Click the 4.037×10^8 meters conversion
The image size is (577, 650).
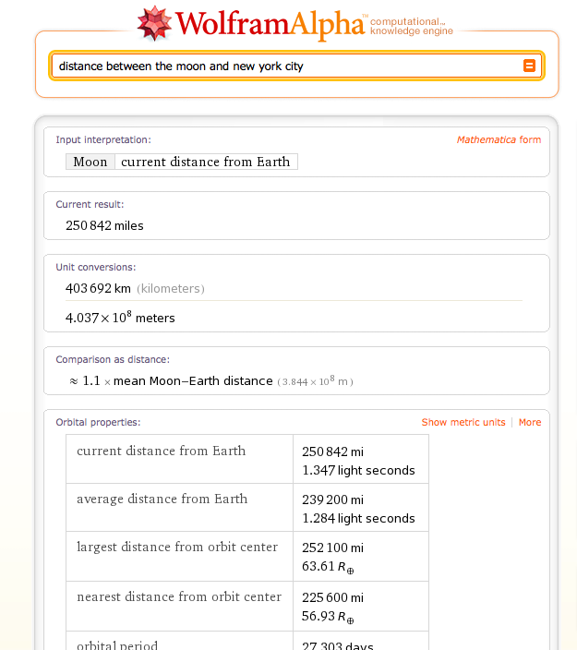coord(120,318)
